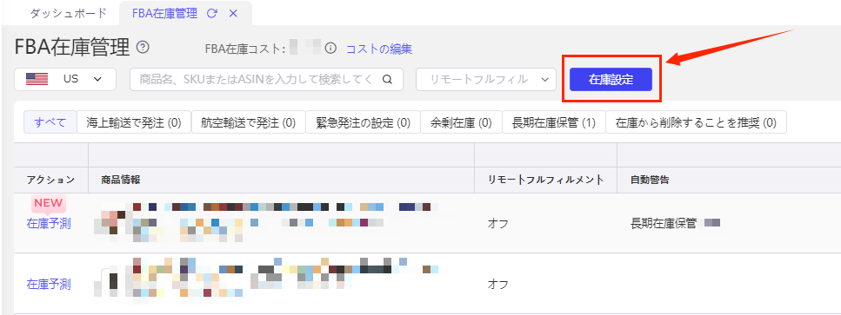Select the すべて filter tab
This screenshot has width=841, height=315.
point(50,122)
